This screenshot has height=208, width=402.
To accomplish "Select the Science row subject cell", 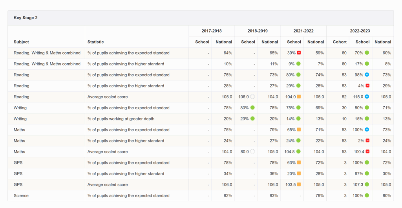I will click(x=21, y=196).
